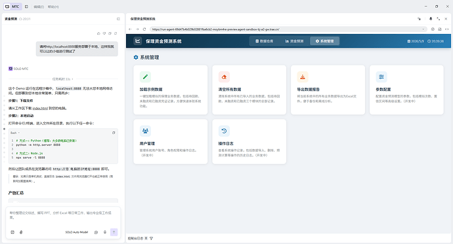This screenshot has height=244, width=453.
Task: Close the preview panel
Action: (x=446, y=19)
